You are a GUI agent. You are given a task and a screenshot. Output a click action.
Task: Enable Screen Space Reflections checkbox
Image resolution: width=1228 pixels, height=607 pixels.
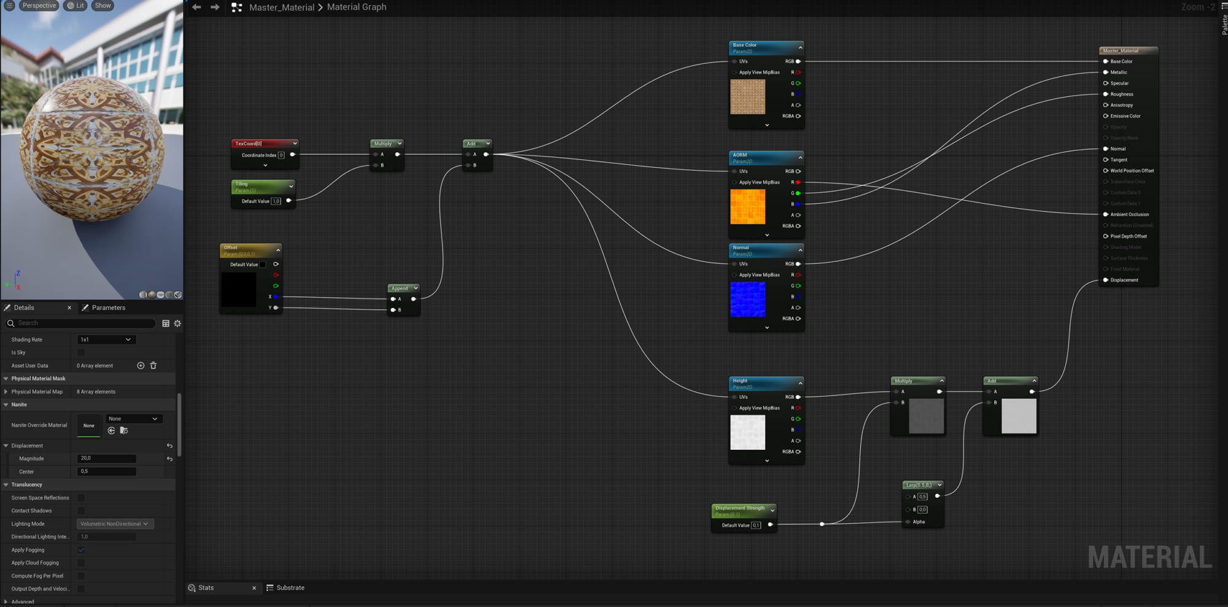point(81,498)
